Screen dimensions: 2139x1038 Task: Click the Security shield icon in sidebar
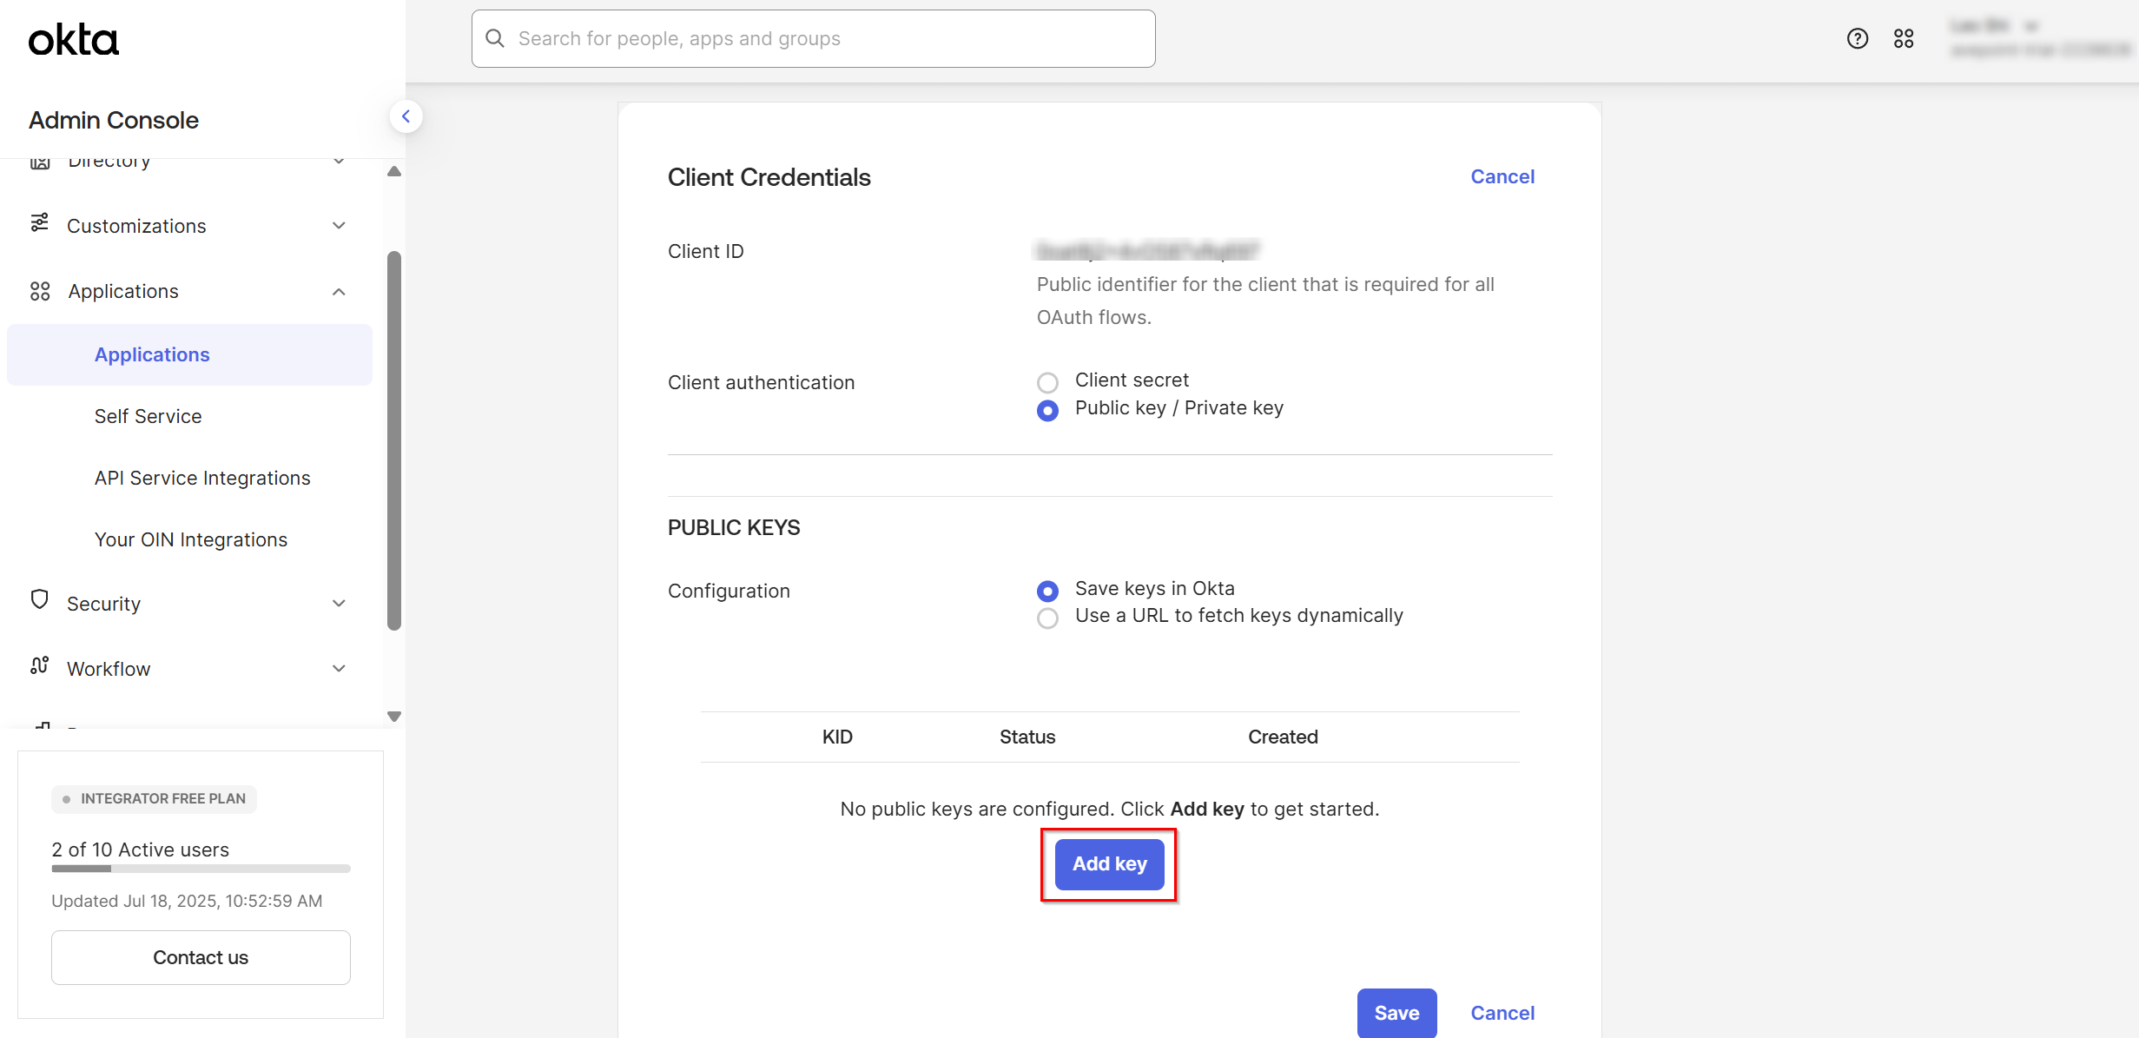(x=39, y=600)
